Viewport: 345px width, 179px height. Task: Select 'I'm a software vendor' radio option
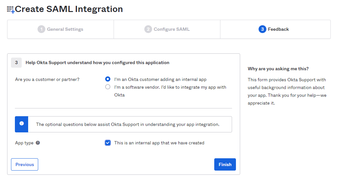point(107,87)
